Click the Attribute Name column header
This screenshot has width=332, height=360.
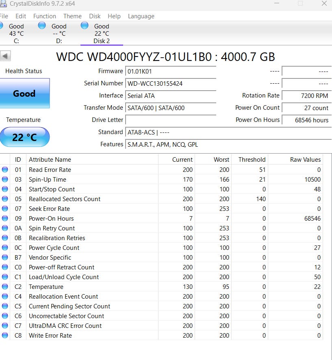pos(92,160)
